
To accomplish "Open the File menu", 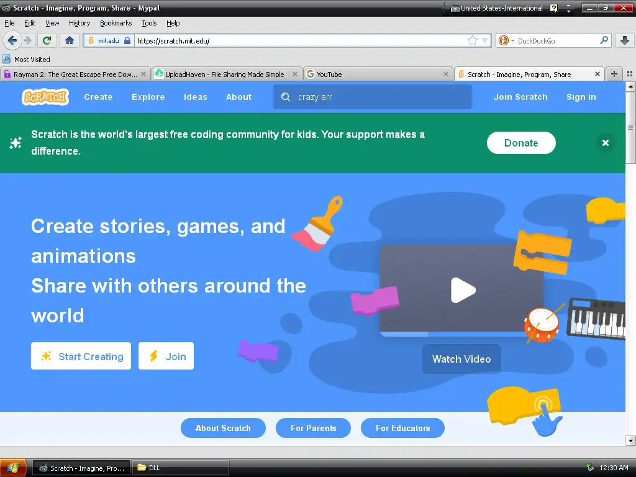I will (9, 23).
